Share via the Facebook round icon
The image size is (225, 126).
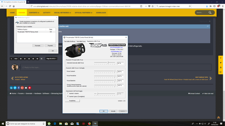19,88
